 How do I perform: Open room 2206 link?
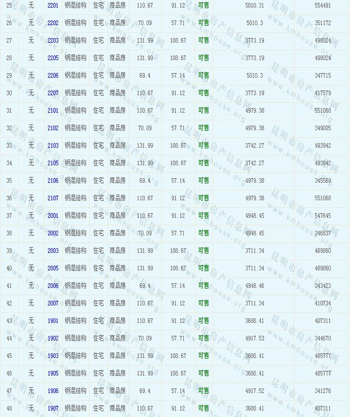tap(53, 75)
